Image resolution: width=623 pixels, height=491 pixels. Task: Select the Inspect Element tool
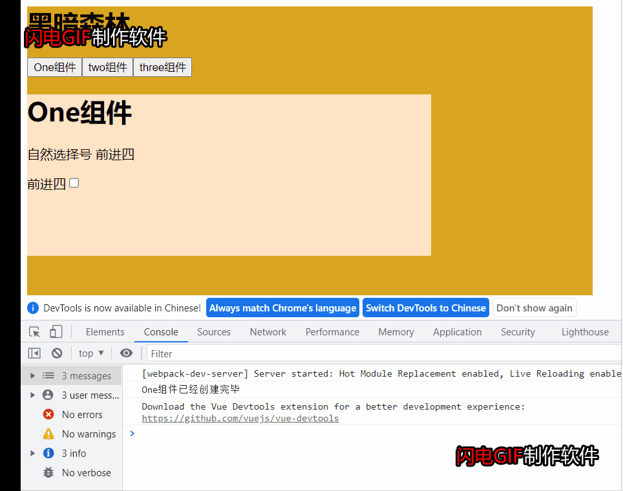click(34, 331)
